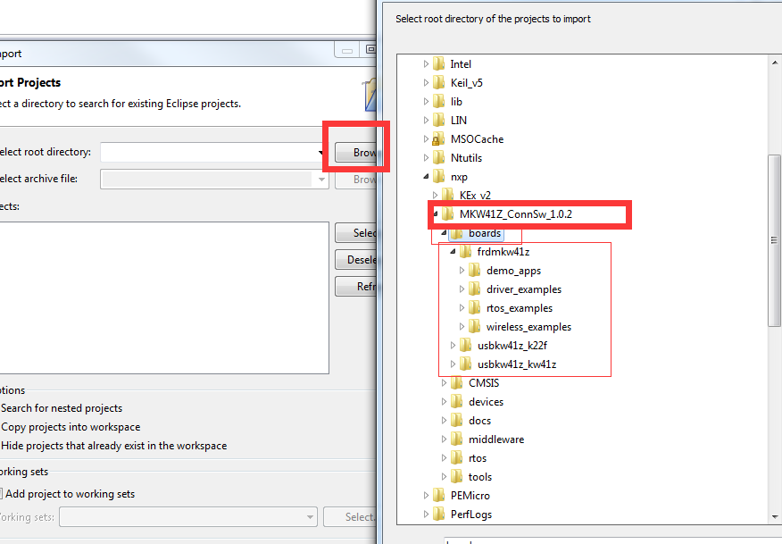The height and width of the screenshot is (544, 782).
Task: Click the demo_apps folder icon
Action: [x=475, y=271]
